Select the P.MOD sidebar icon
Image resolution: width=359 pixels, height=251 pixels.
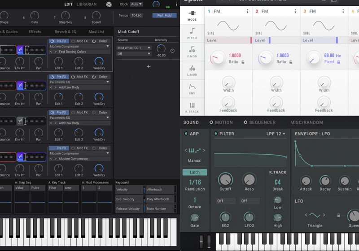pos(192,51)
